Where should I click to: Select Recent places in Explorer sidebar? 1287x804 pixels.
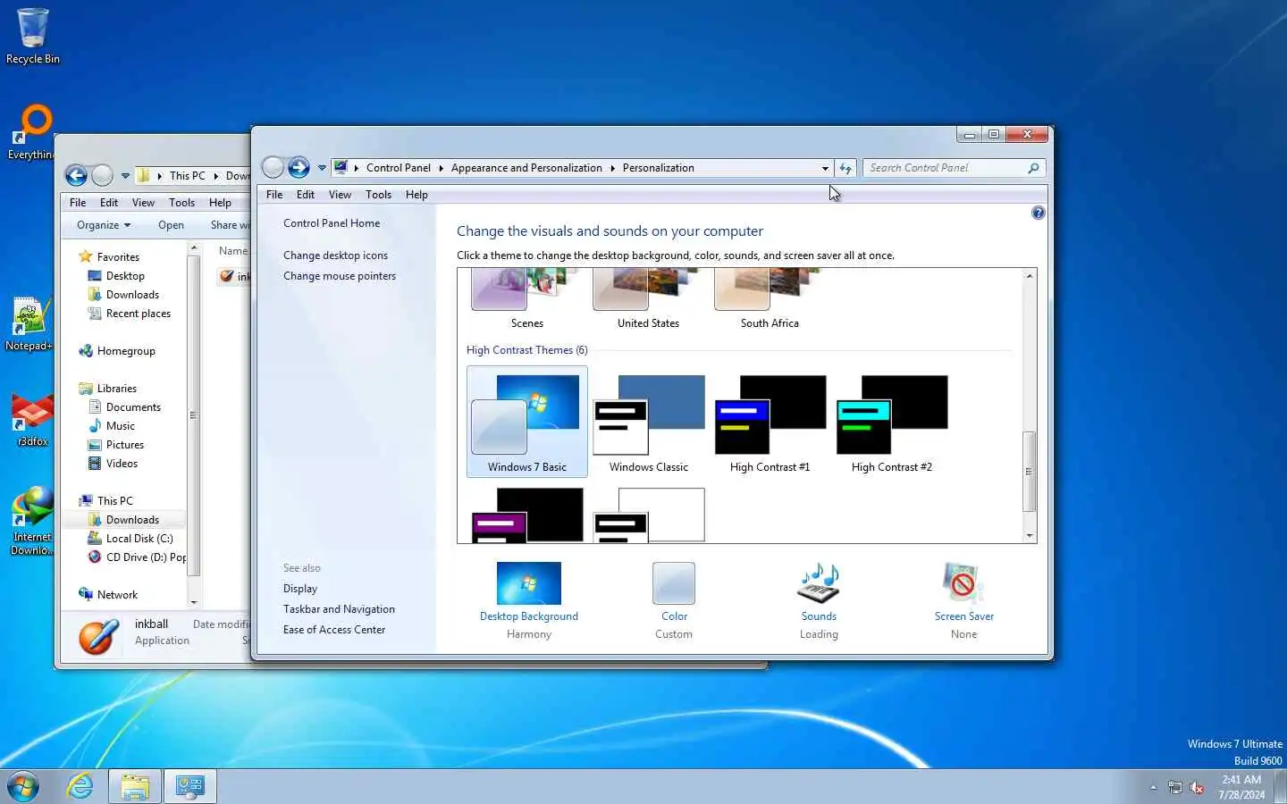point(130,314)
